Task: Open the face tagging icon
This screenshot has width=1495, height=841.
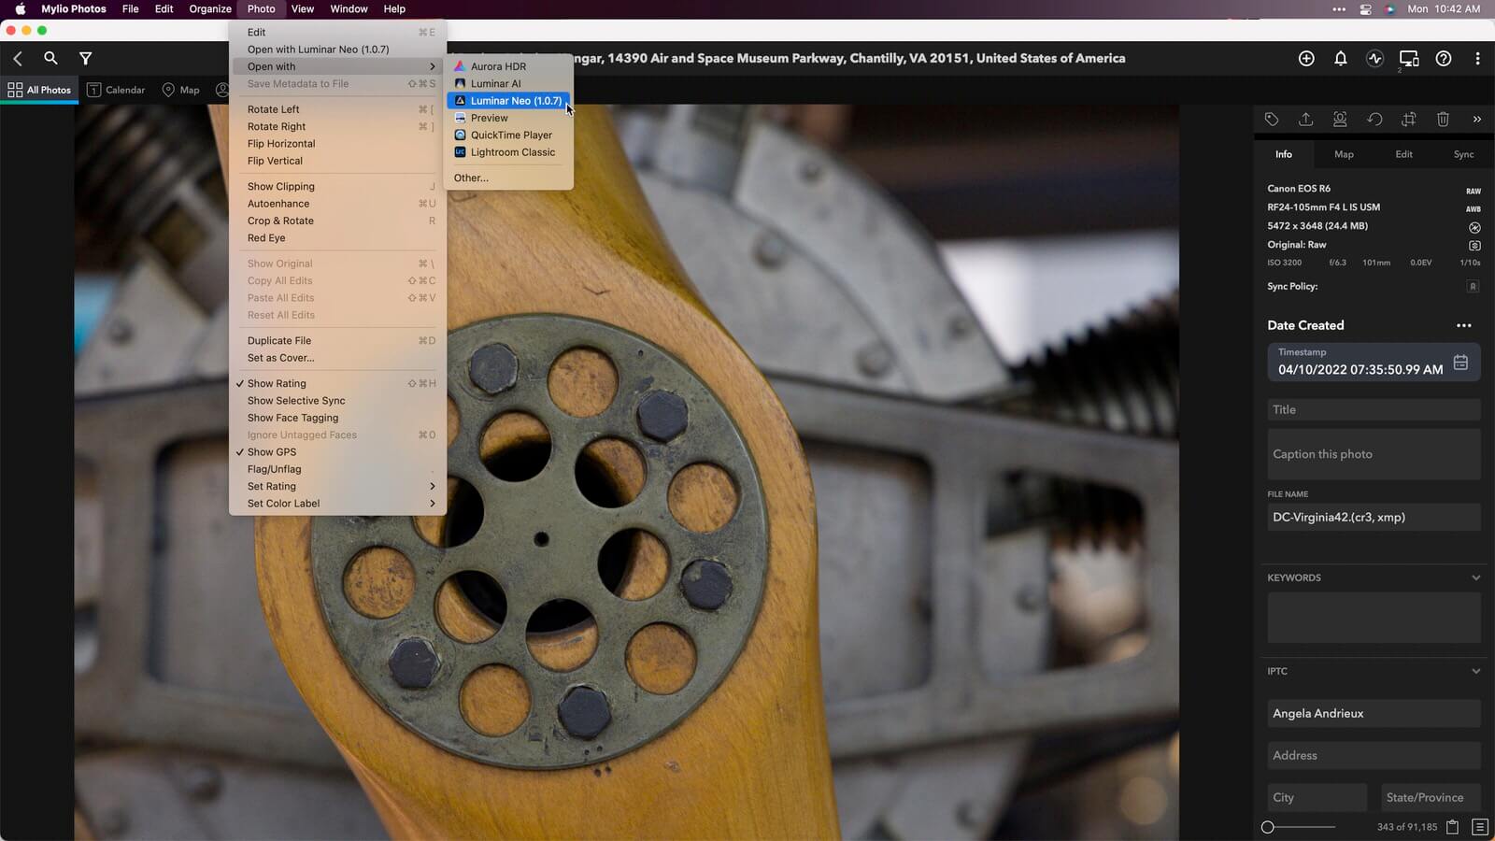Action: coord(1340,119)
